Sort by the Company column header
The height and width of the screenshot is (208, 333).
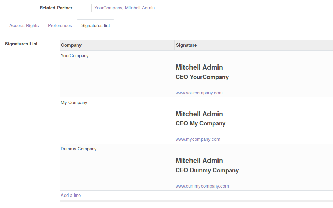[x=117, y=45]
